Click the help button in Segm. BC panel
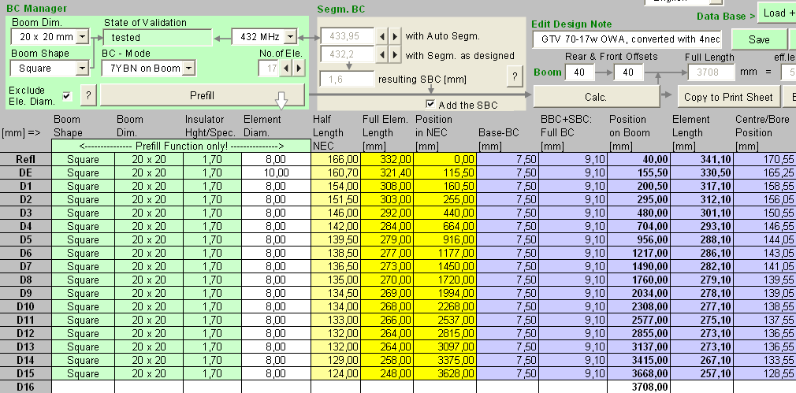This screenshot has width=796, height=393. (514, 76)
